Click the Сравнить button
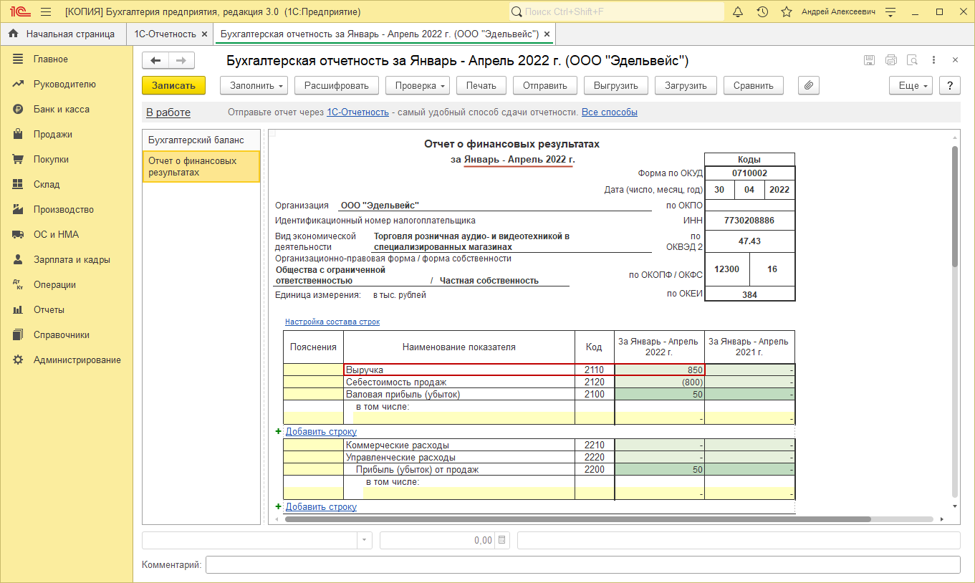The width and height of the screenshot is (975, 583). point(754,85)
